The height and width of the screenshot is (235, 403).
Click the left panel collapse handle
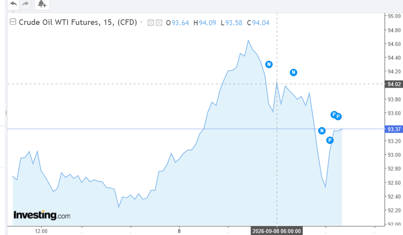coord(6,113)
